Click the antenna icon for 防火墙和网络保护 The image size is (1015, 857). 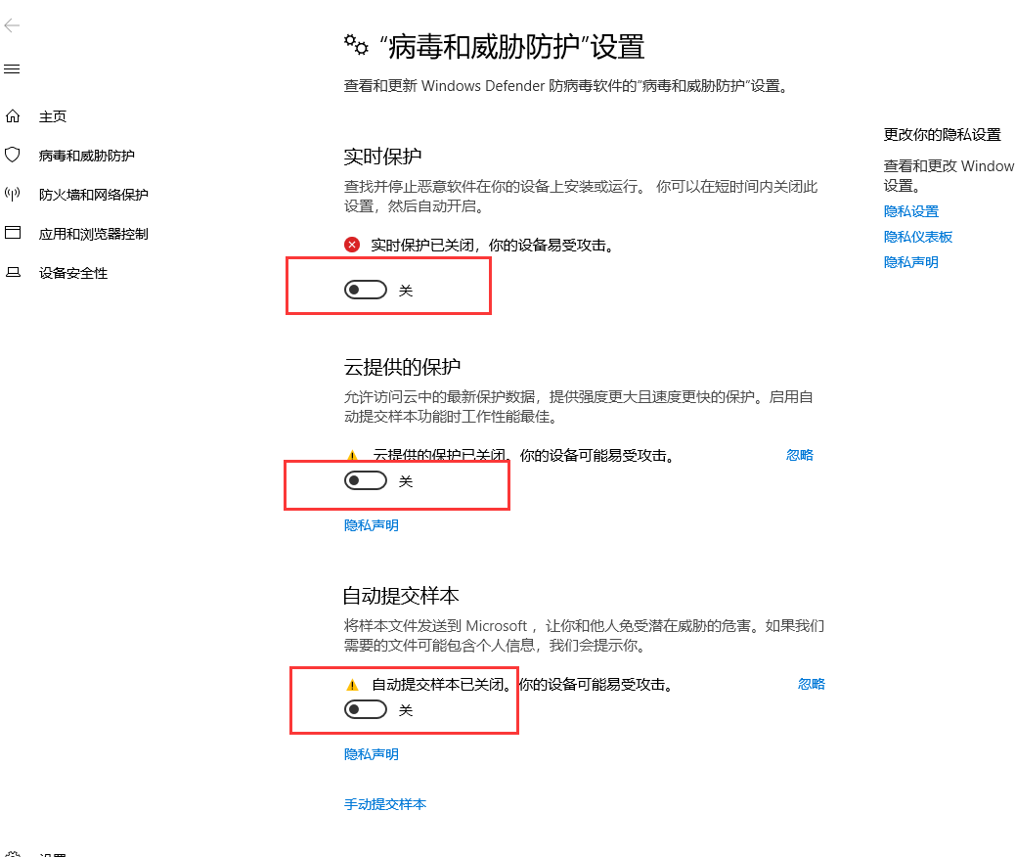(13, 194)
